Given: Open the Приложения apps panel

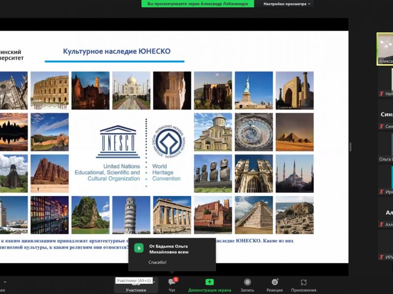Looking at the screenshot, I should click(x=303, y=285).
